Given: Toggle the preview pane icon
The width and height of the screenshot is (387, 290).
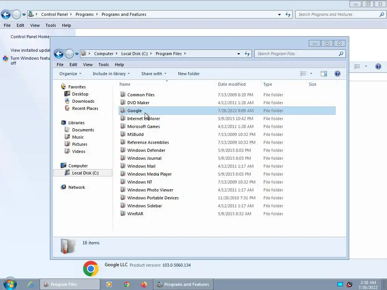Looking at the screenshot, I should (324, 74).
